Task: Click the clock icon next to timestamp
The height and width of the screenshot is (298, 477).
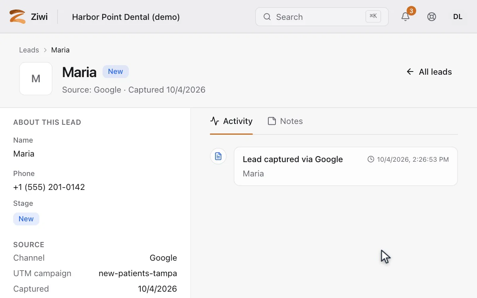Action: 371,159
